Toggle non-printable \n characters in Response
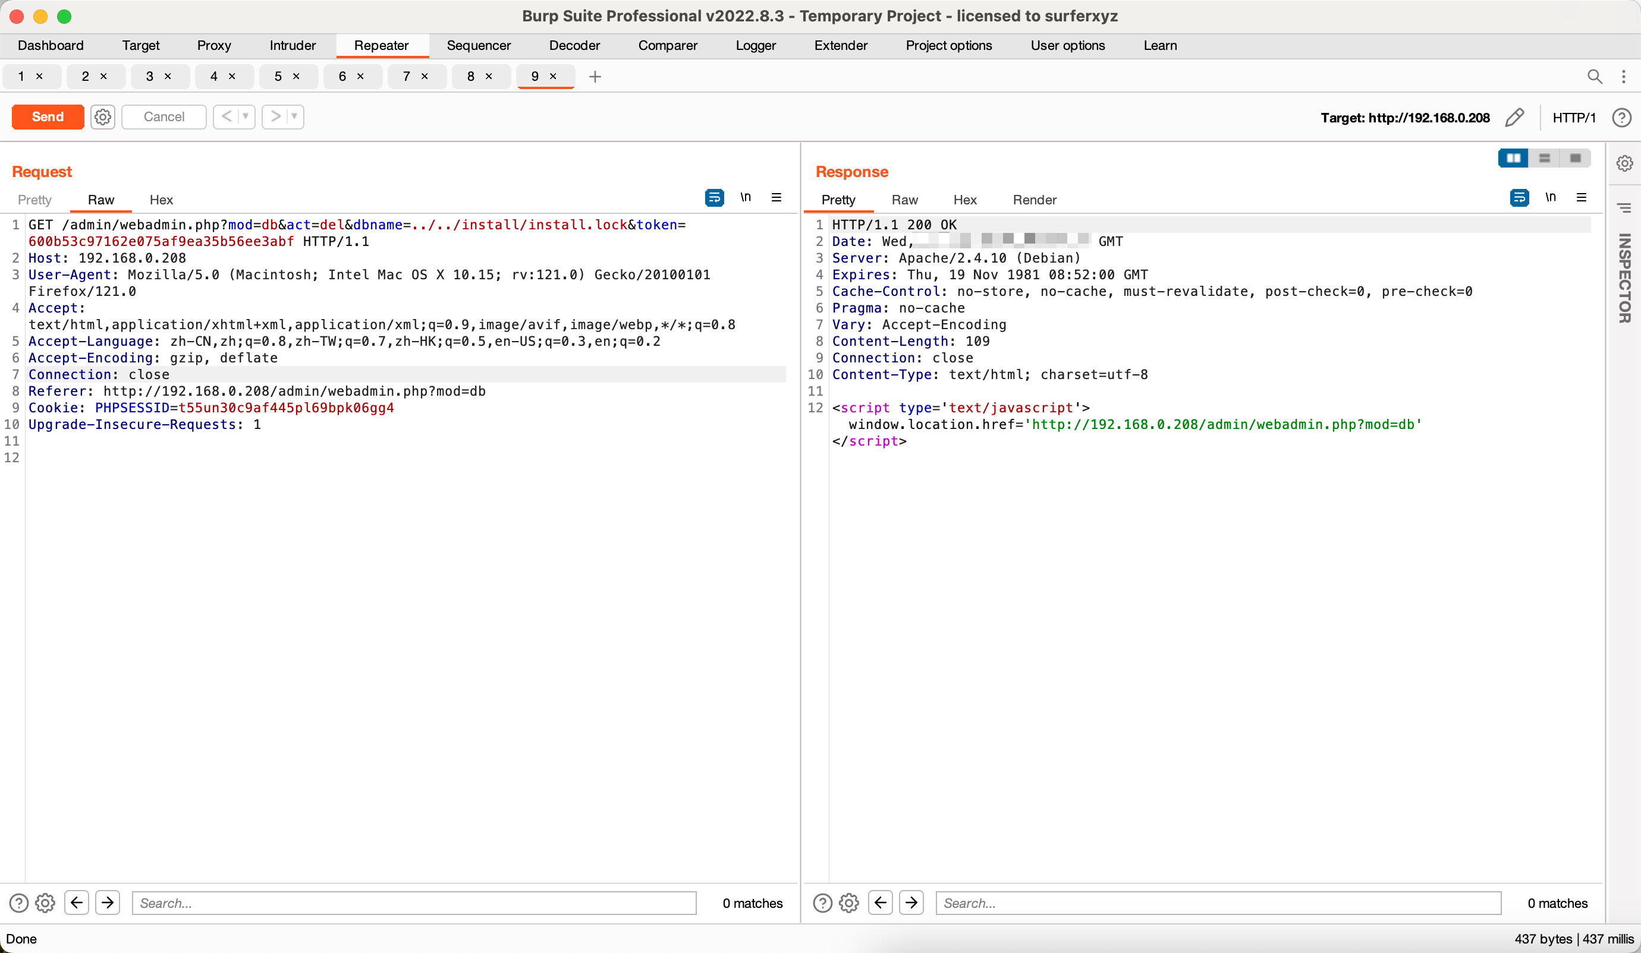 tap(1550, 198)
